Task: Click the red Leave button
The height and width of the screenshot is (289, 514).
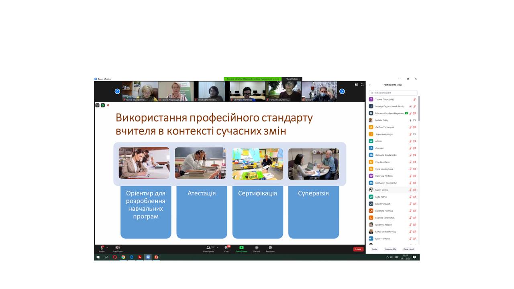Action: pyautogui.click(x=358, y=249)
